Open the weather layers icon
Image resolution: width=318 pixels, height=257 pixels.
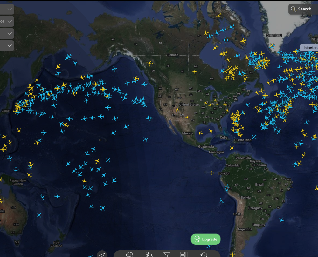[x=149, y=254]
